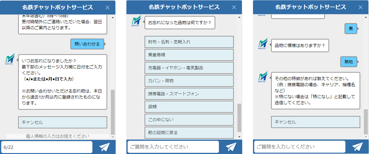Screen dimensions: 369x154
Task: Select 携帯電話・スマートフォン option
Action: (x=189, y=94)
